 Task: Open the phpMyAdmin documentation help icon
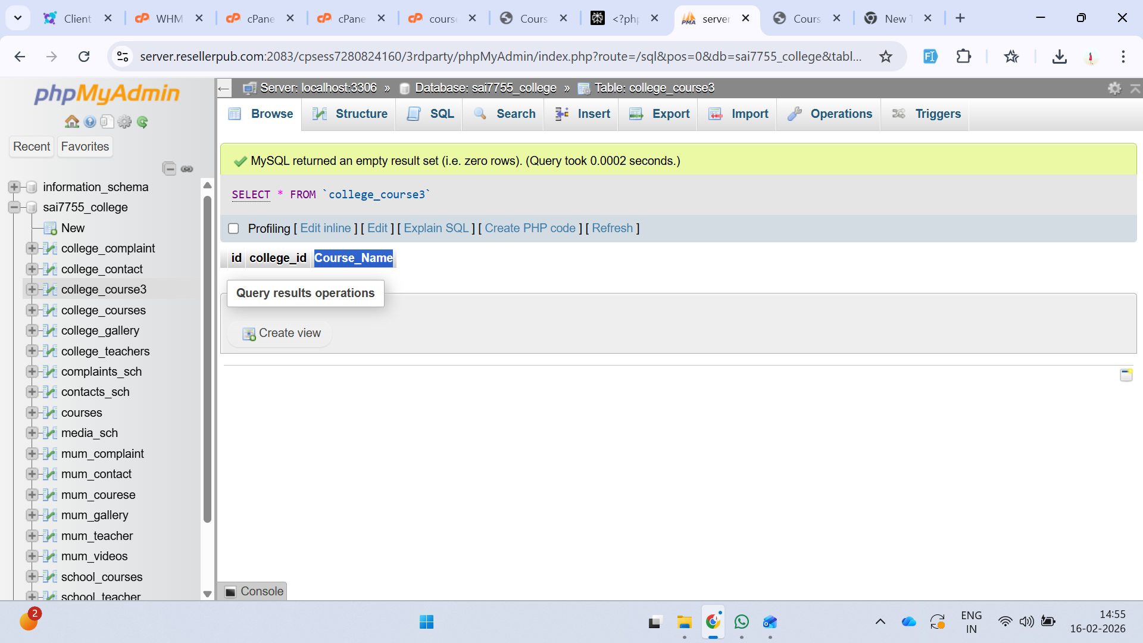click(90, 122)
